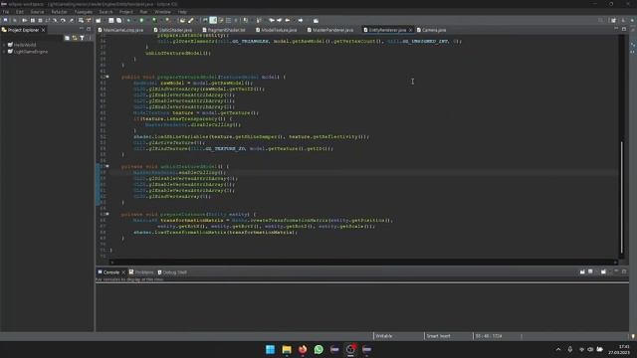Collapse all in Project Explorer
The width and height of the screenshot is (637, 358).
pos(67,38)
